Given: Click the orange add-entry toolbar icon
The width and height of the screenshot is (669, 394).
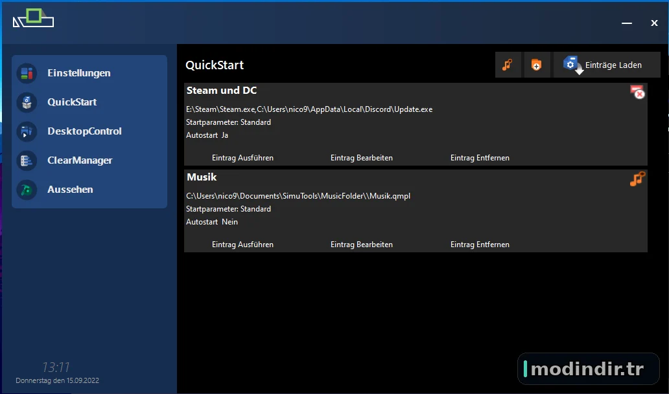Looking at the screenshot, I should pyautogui.click(x=537, y=65).
